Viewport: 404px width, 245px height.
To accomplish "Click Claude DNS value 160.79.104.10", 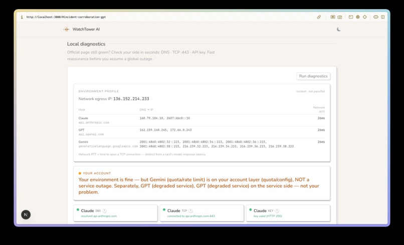I will click(x=151, y=118).
